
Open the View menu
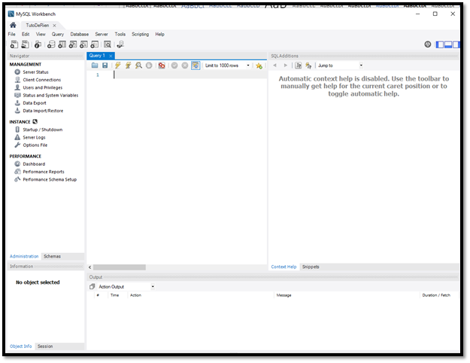(41, 34)
